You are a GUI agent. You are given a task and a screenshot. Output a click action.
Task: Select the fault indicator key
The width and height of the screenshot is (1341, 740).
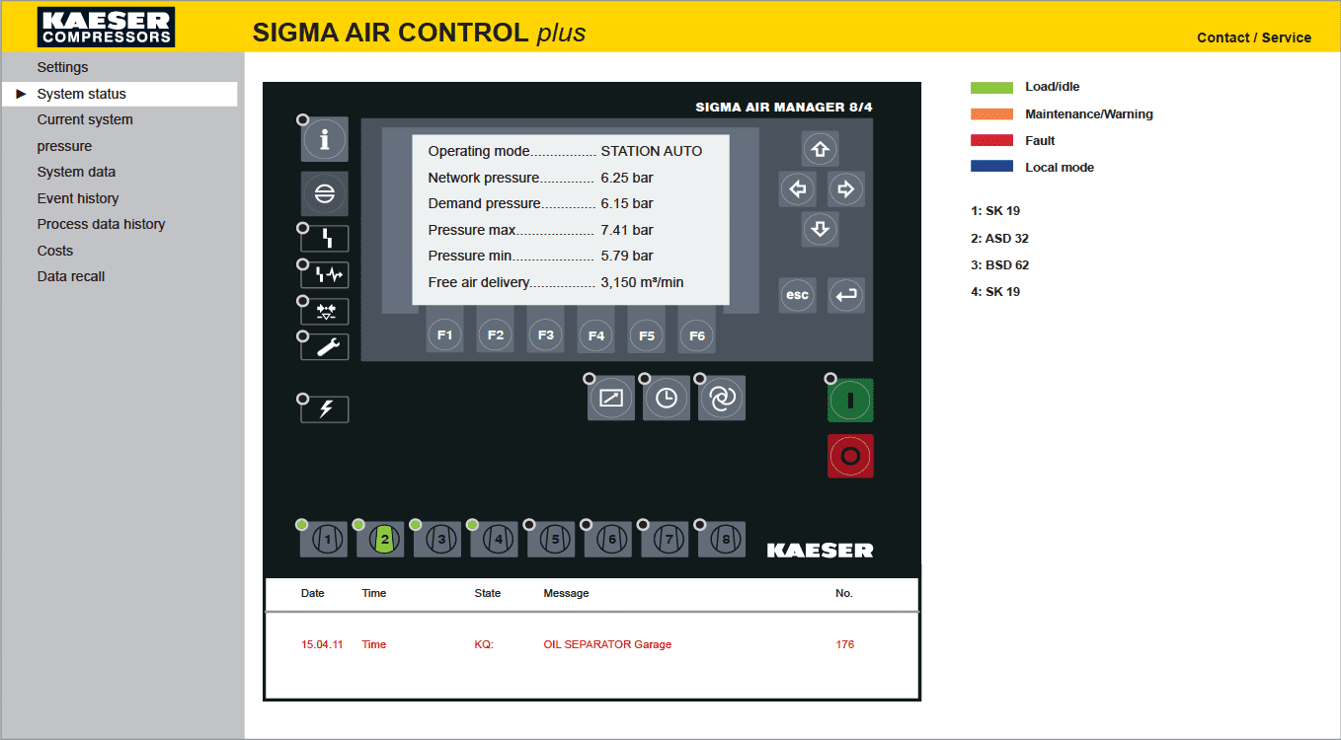click(x=324, y=238)
